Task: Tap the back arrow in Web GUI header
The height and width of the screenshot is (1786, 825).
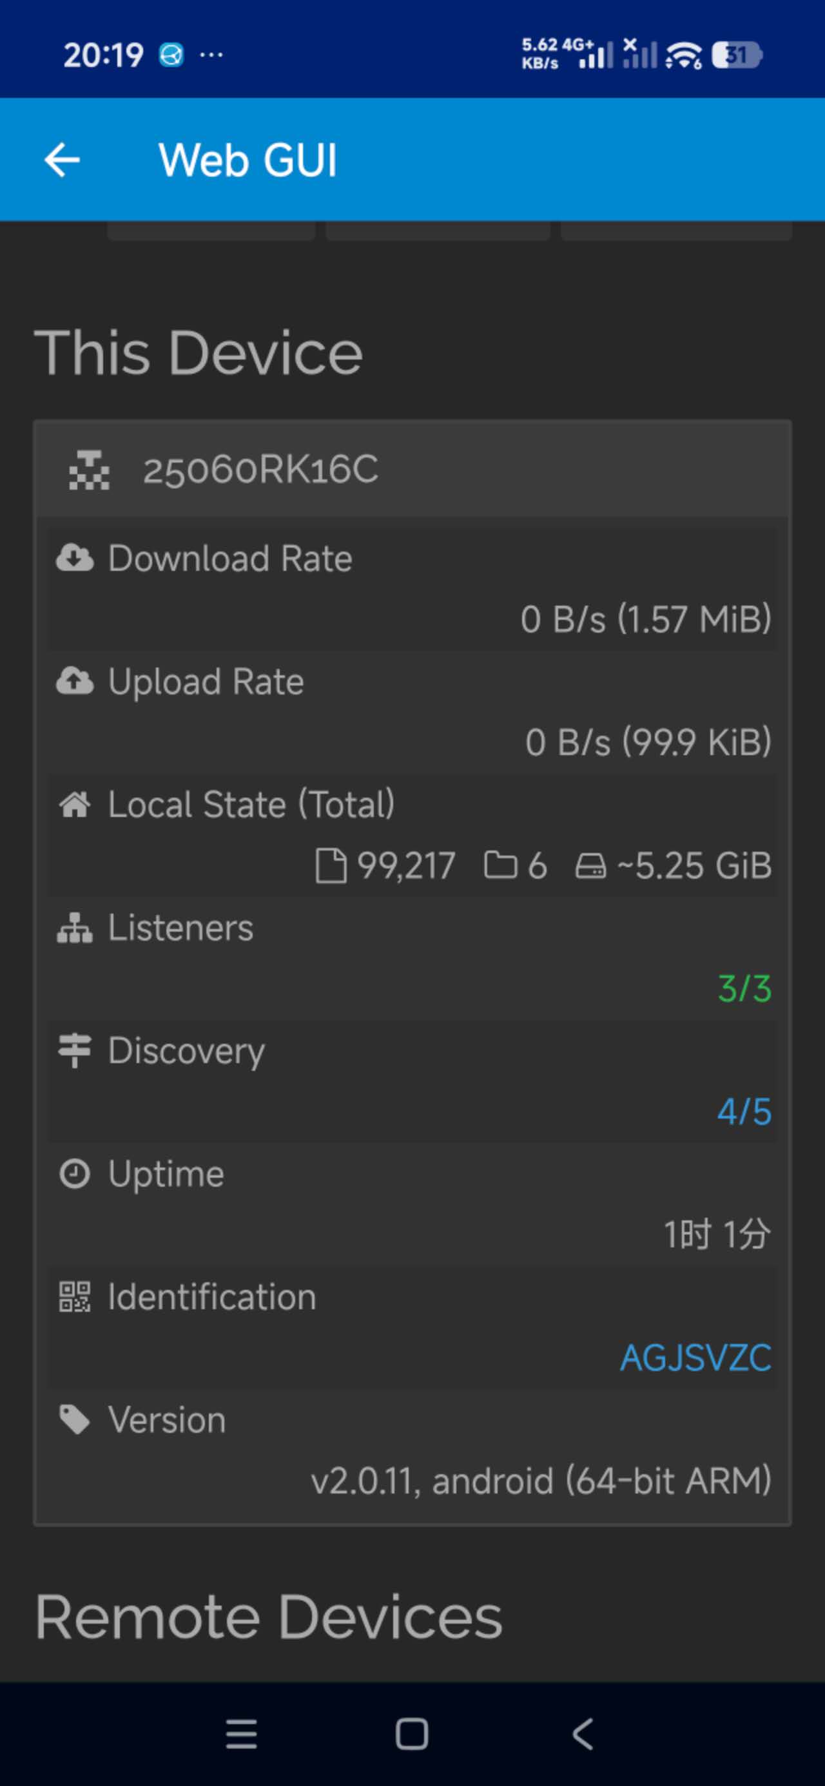Action: pos(63,160)
